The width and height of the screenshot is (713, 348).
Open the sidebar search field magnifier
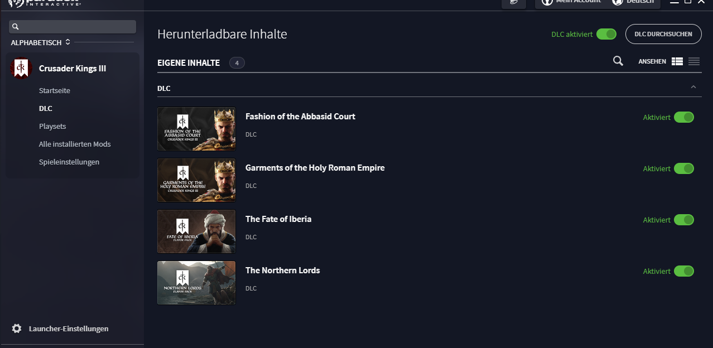pyautogui.click(x=16, y=26)
